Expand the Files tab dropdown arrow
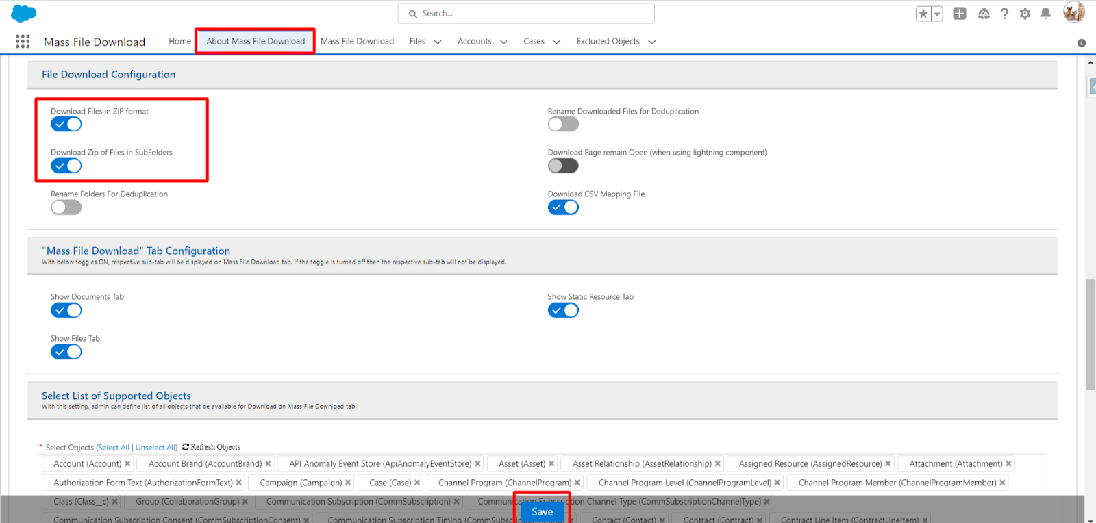 (438, 42)
